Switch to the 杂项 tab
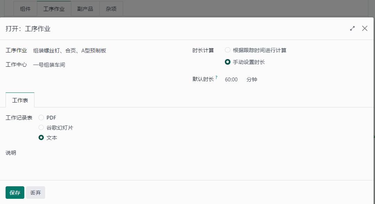The height and width of the screenshot is (204, 375). click(x=111, y=9)
